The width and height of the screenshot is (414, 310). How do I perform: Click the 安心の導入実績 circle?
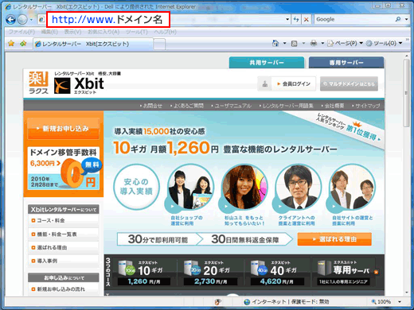coord(136,187)
